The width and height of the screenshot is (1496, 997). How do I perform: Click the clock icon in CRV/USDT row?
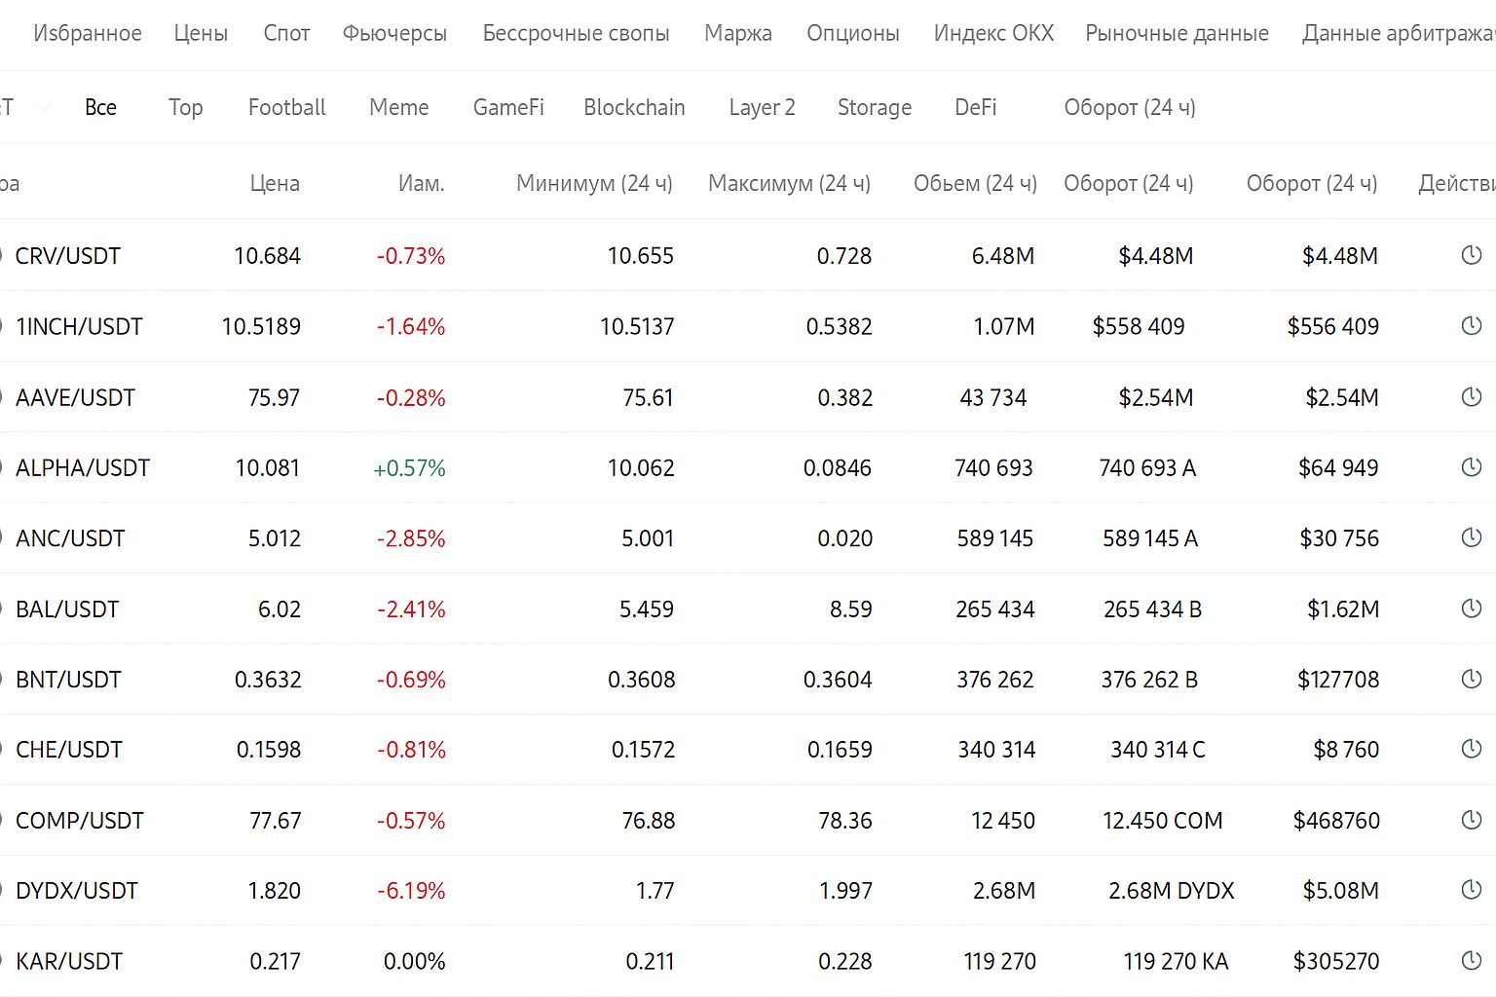pyautogui.click(x=1472, y=255)
